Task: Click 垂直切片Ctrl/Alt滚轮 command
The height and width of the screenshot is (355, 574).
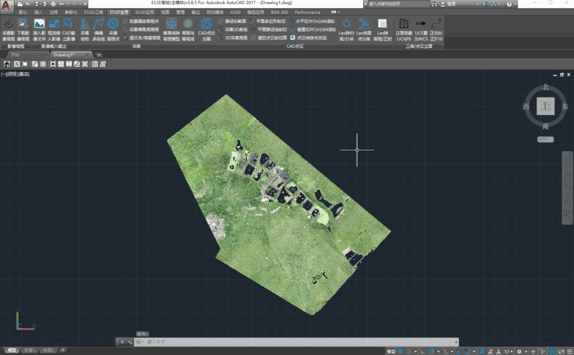Action: (x=313, y=29)
